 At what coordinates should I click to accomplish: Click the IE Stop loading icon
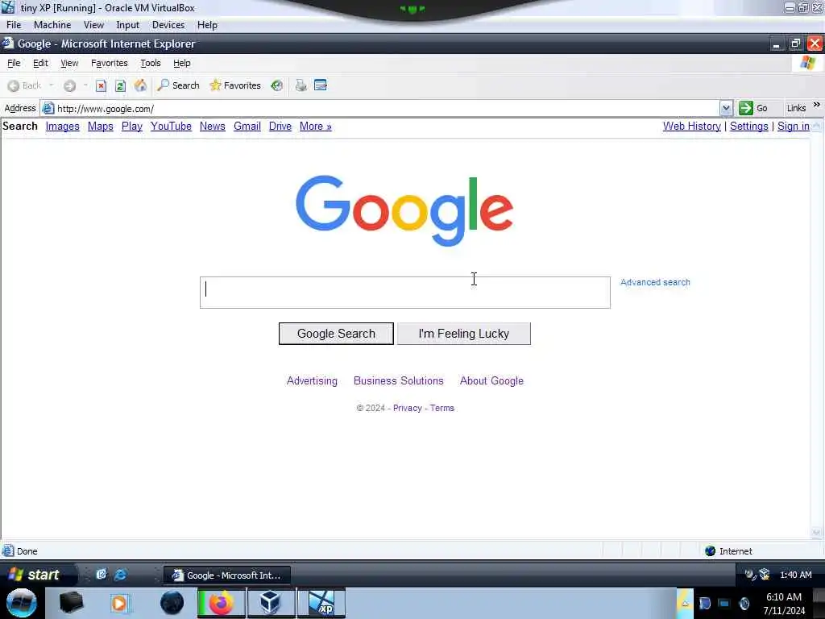(101, 85)
